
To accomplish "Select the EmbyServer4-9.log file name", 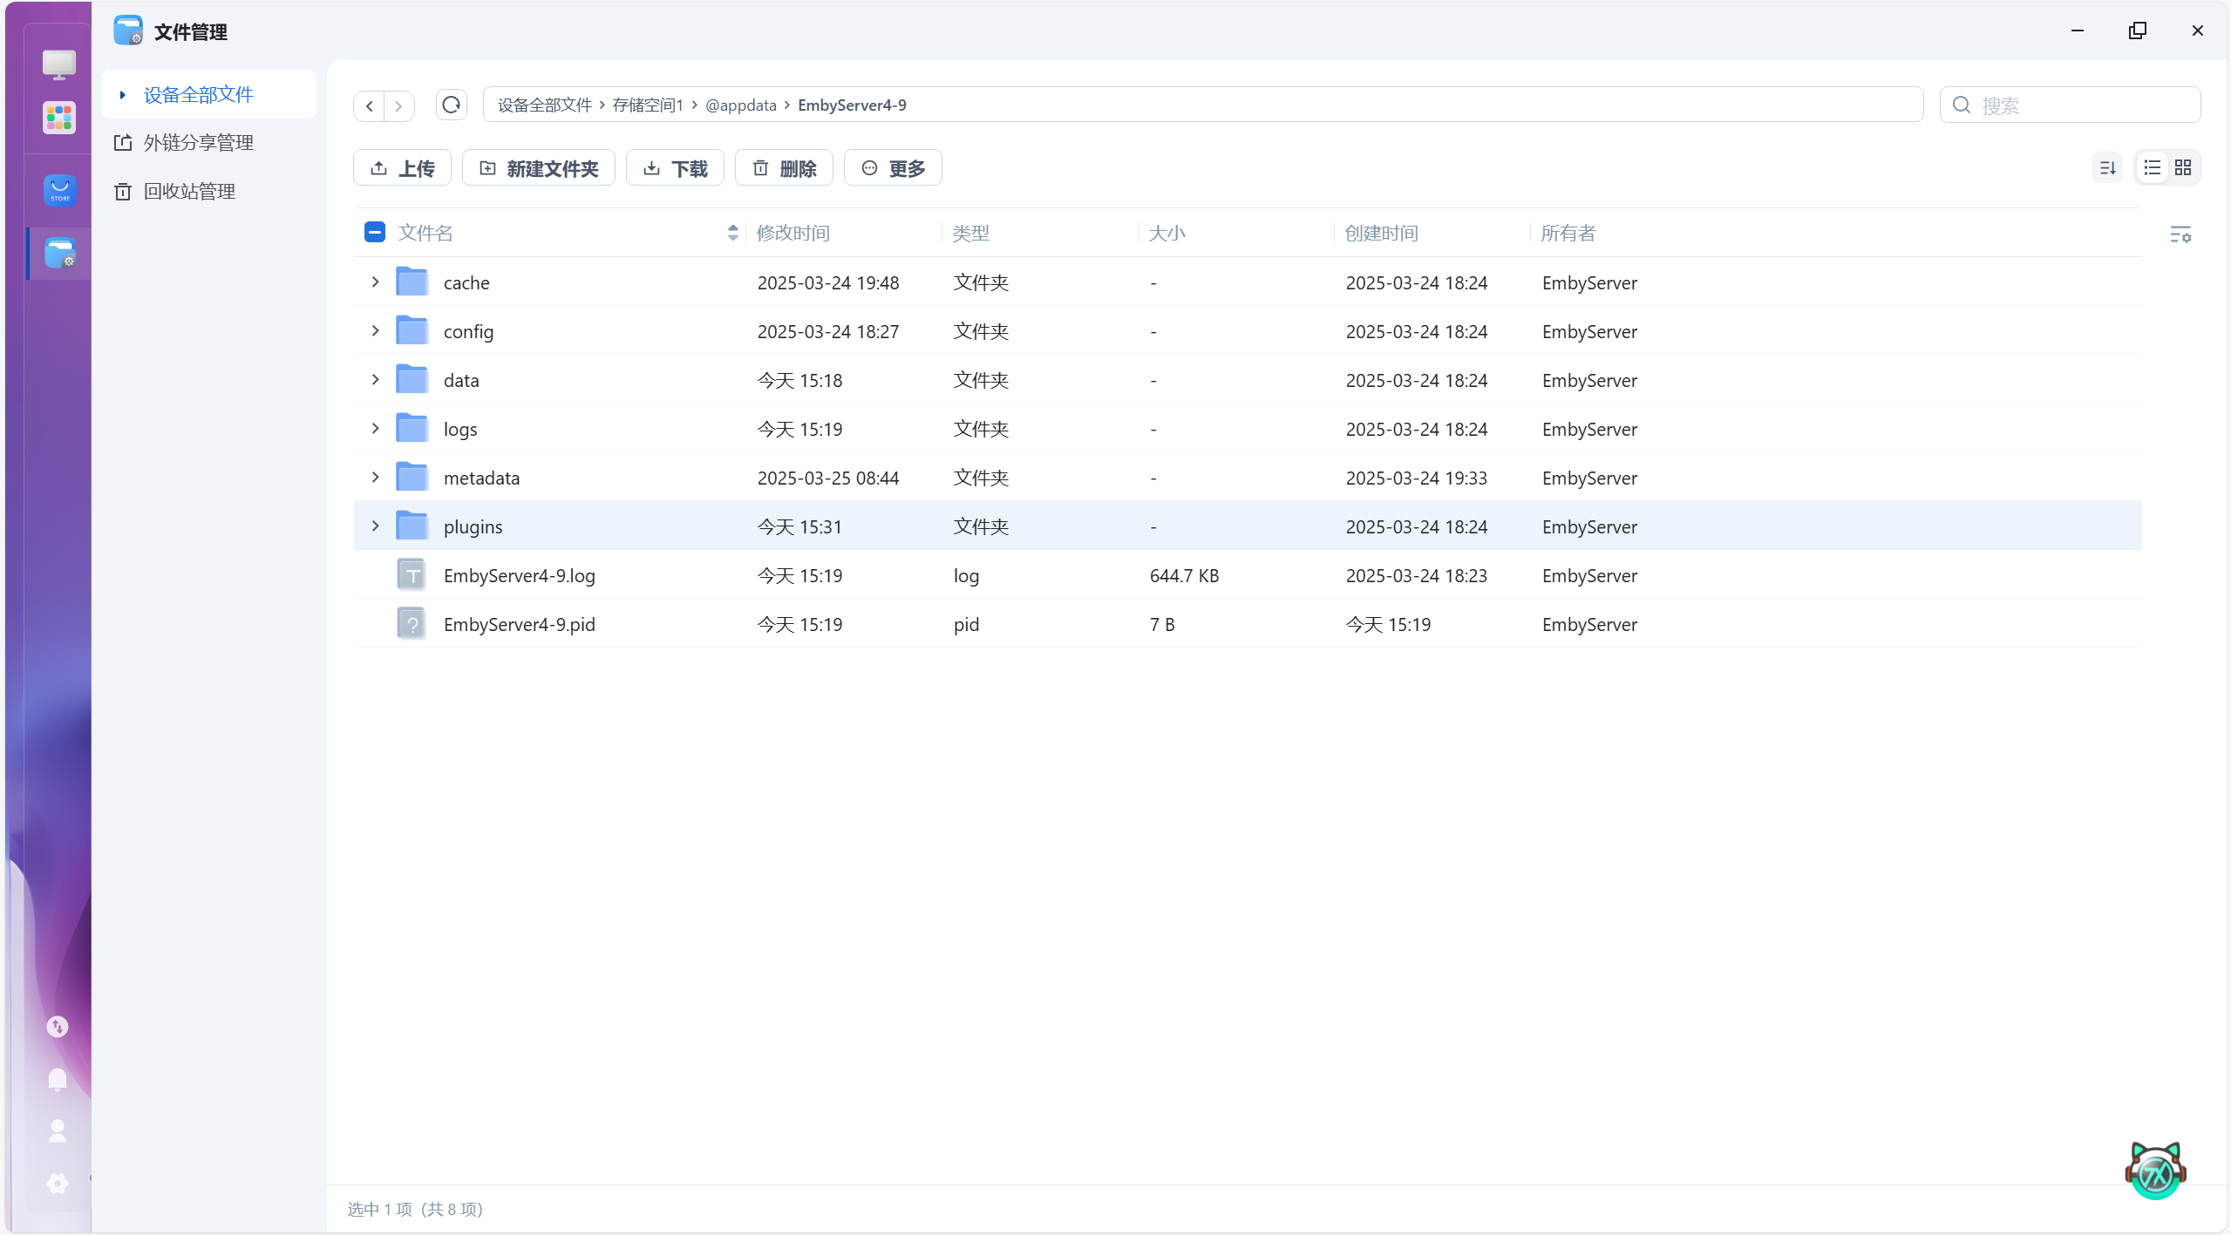I will pos(519,575).
